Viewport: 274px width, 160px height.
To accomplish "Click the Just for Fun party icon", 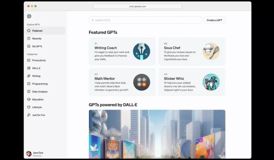I will click(29, 115).
